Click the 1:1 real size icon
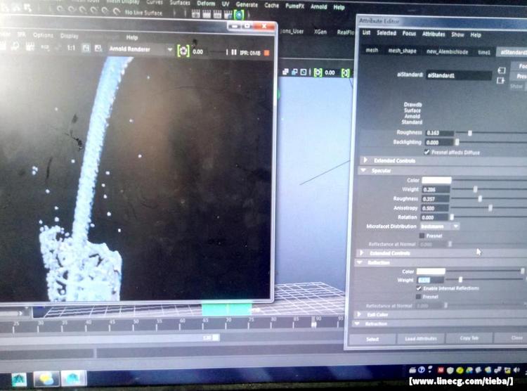The width and height of the screenshot is (527, 391). click(x=71, y=48)
